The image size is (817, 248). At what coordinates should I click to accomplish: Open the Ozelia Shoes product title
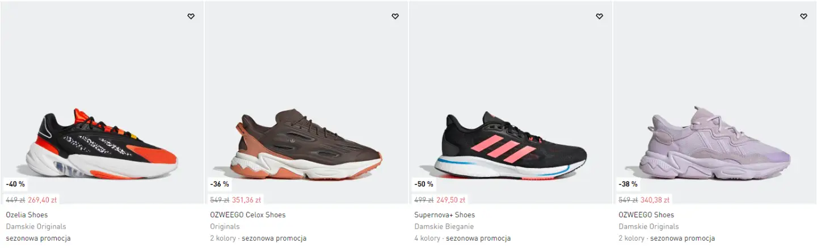click(x=27, y=215)
